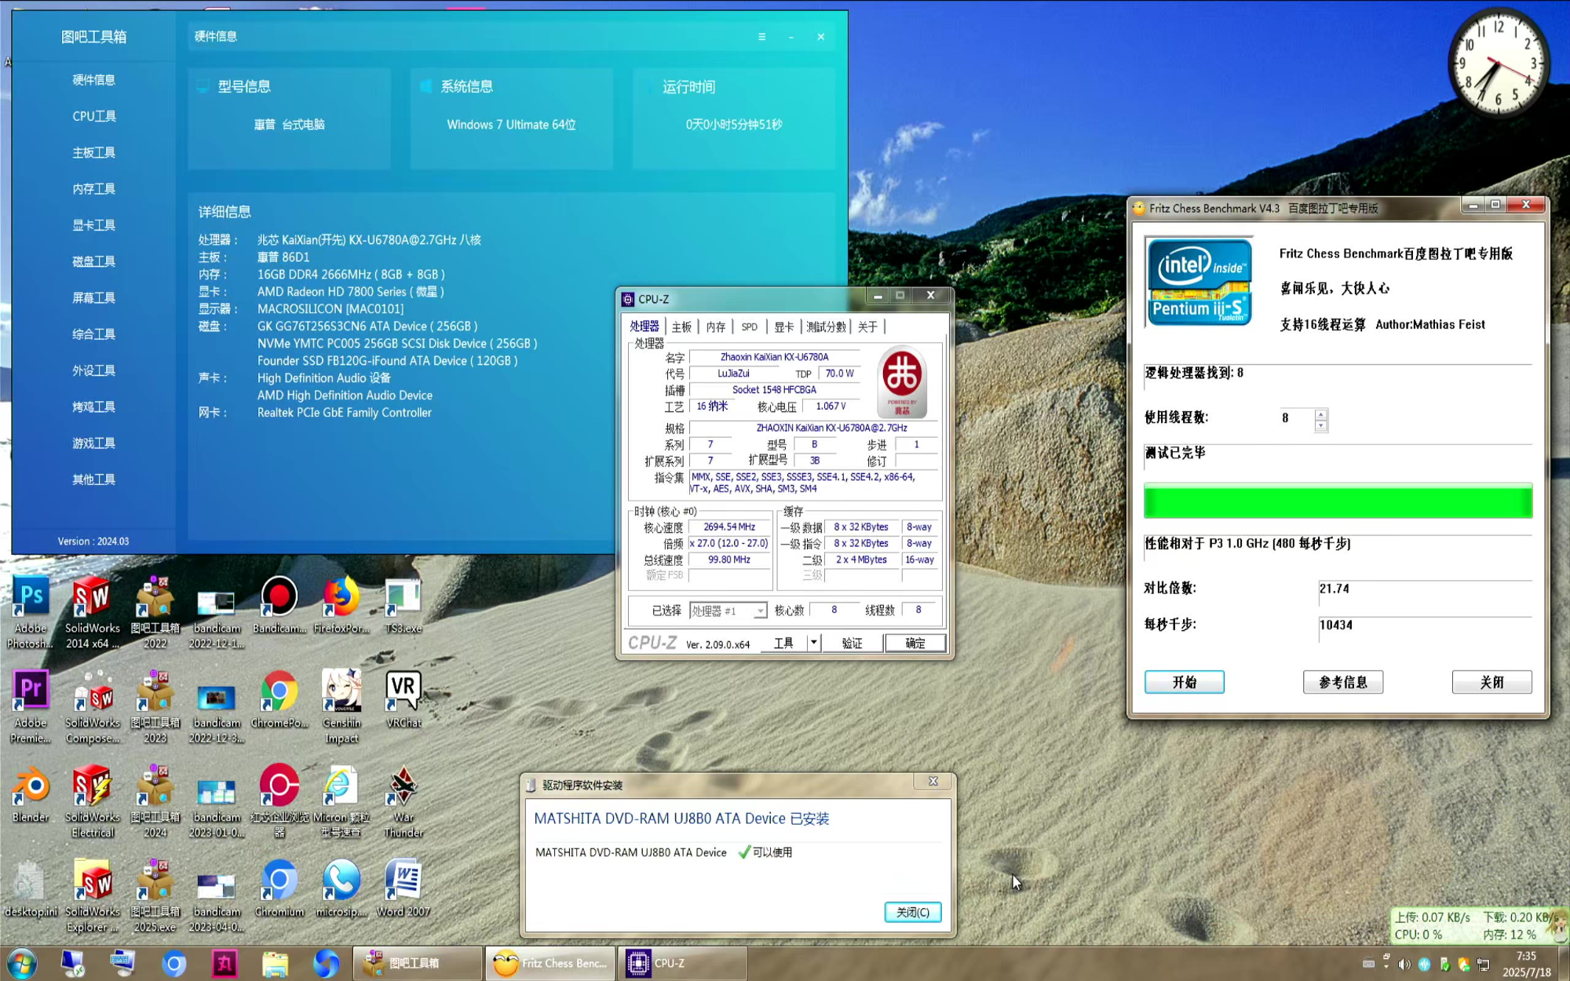
Task: Open SolidWorks Explorer desktop icon
Action: [x=93, y=895]
